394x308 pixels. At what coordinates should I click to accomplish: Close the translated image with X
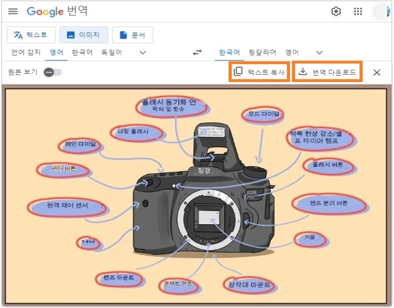coord(377,73)
